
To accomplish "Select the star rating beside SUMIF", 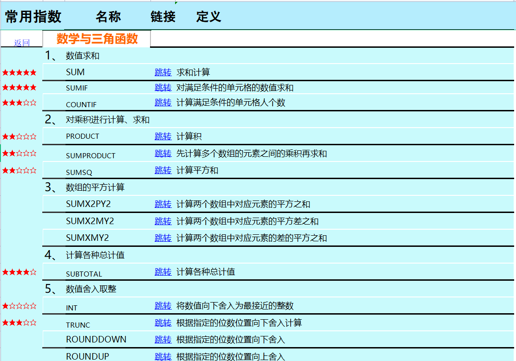I will click(20, 87).
